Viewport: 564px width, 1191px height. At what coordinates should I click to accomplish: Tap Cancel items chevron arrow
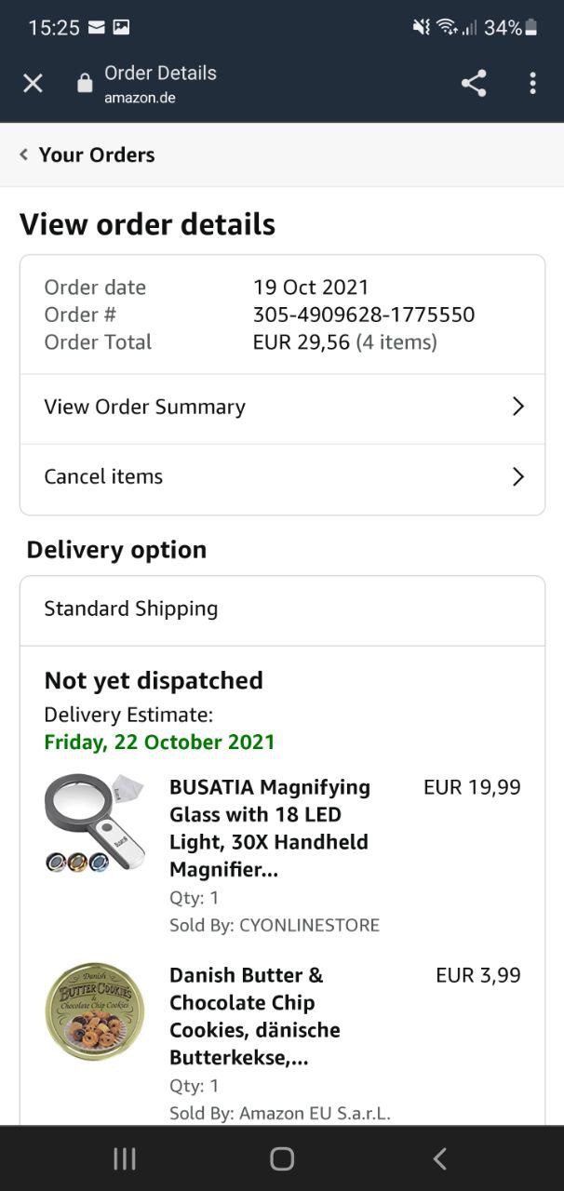point(518,476)
